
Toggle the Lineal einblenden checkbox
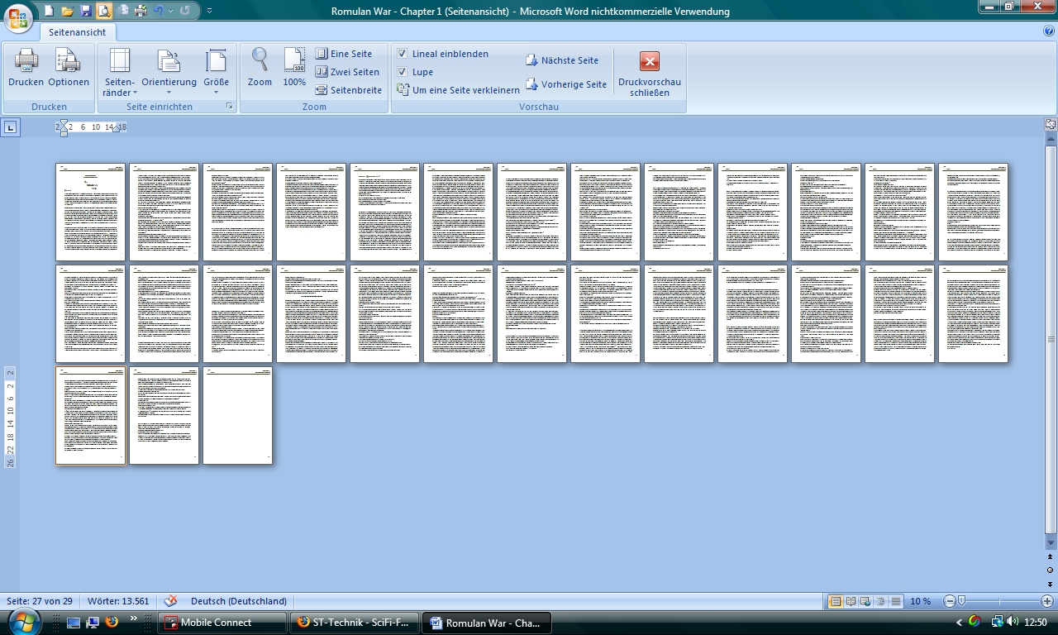click(x=403, y=54)
